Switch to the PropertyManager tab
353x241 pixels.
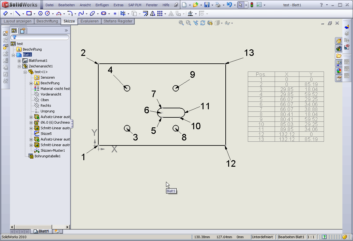(22, 30)
